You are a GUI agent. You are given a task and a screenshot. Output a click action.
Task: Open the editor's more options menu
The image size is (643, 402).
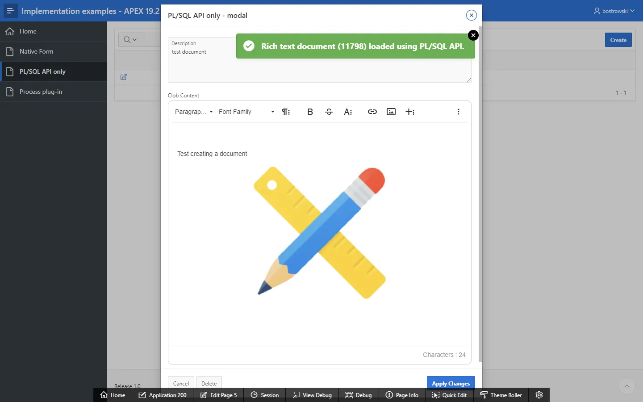point(459,112)
